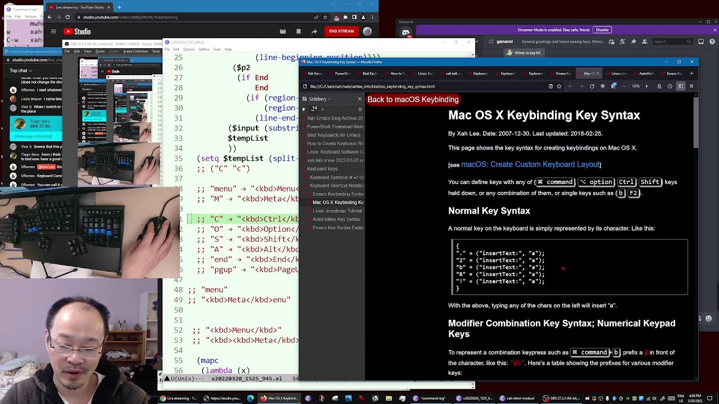Image resolution: width=719 pixels, height=404 pixels.
Task: Open OBS View menu
Action: [87, 52]
